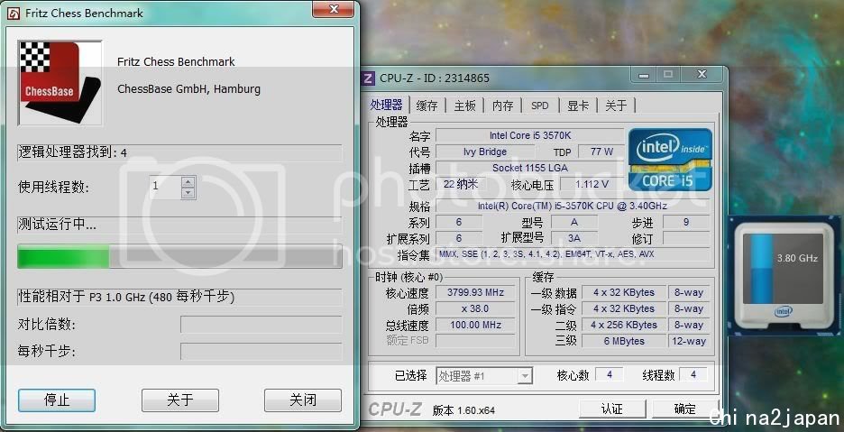The height and width of the screenshot is (432, 844).
Task: Close the CPU-Z window
Action: pos(702,75)
